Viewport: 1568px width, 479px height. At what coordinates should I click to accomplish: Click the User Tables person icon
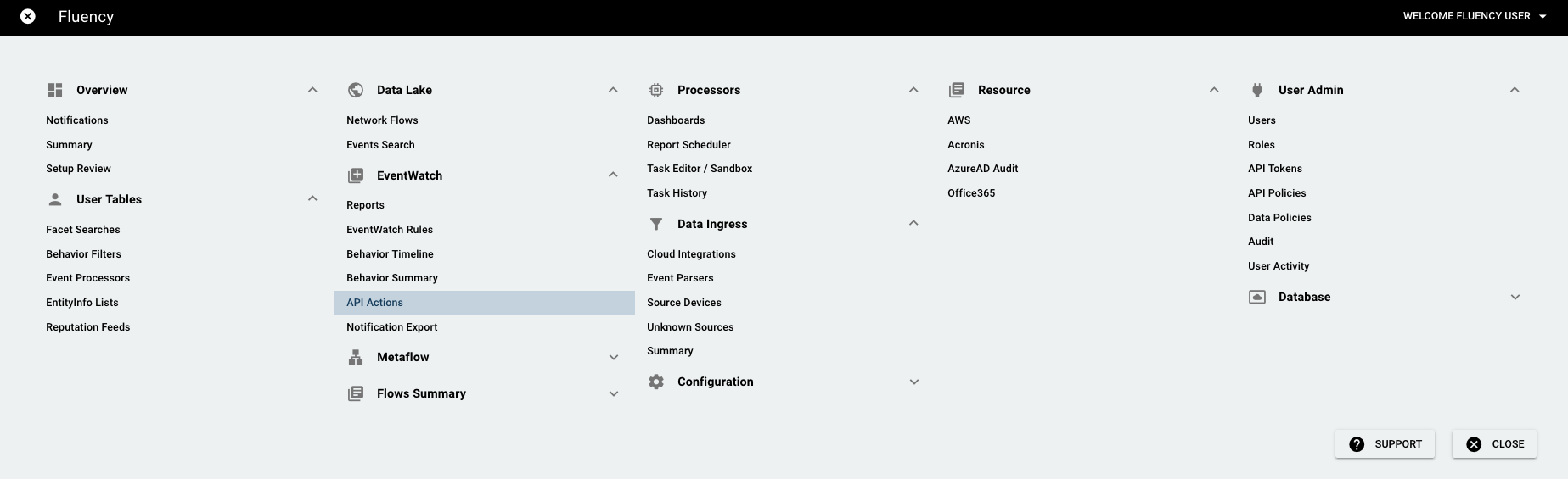tap(55, 199)
